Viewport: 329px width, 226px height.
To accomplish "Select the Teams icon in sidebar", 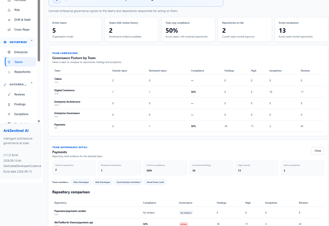I will coord(9,62).
